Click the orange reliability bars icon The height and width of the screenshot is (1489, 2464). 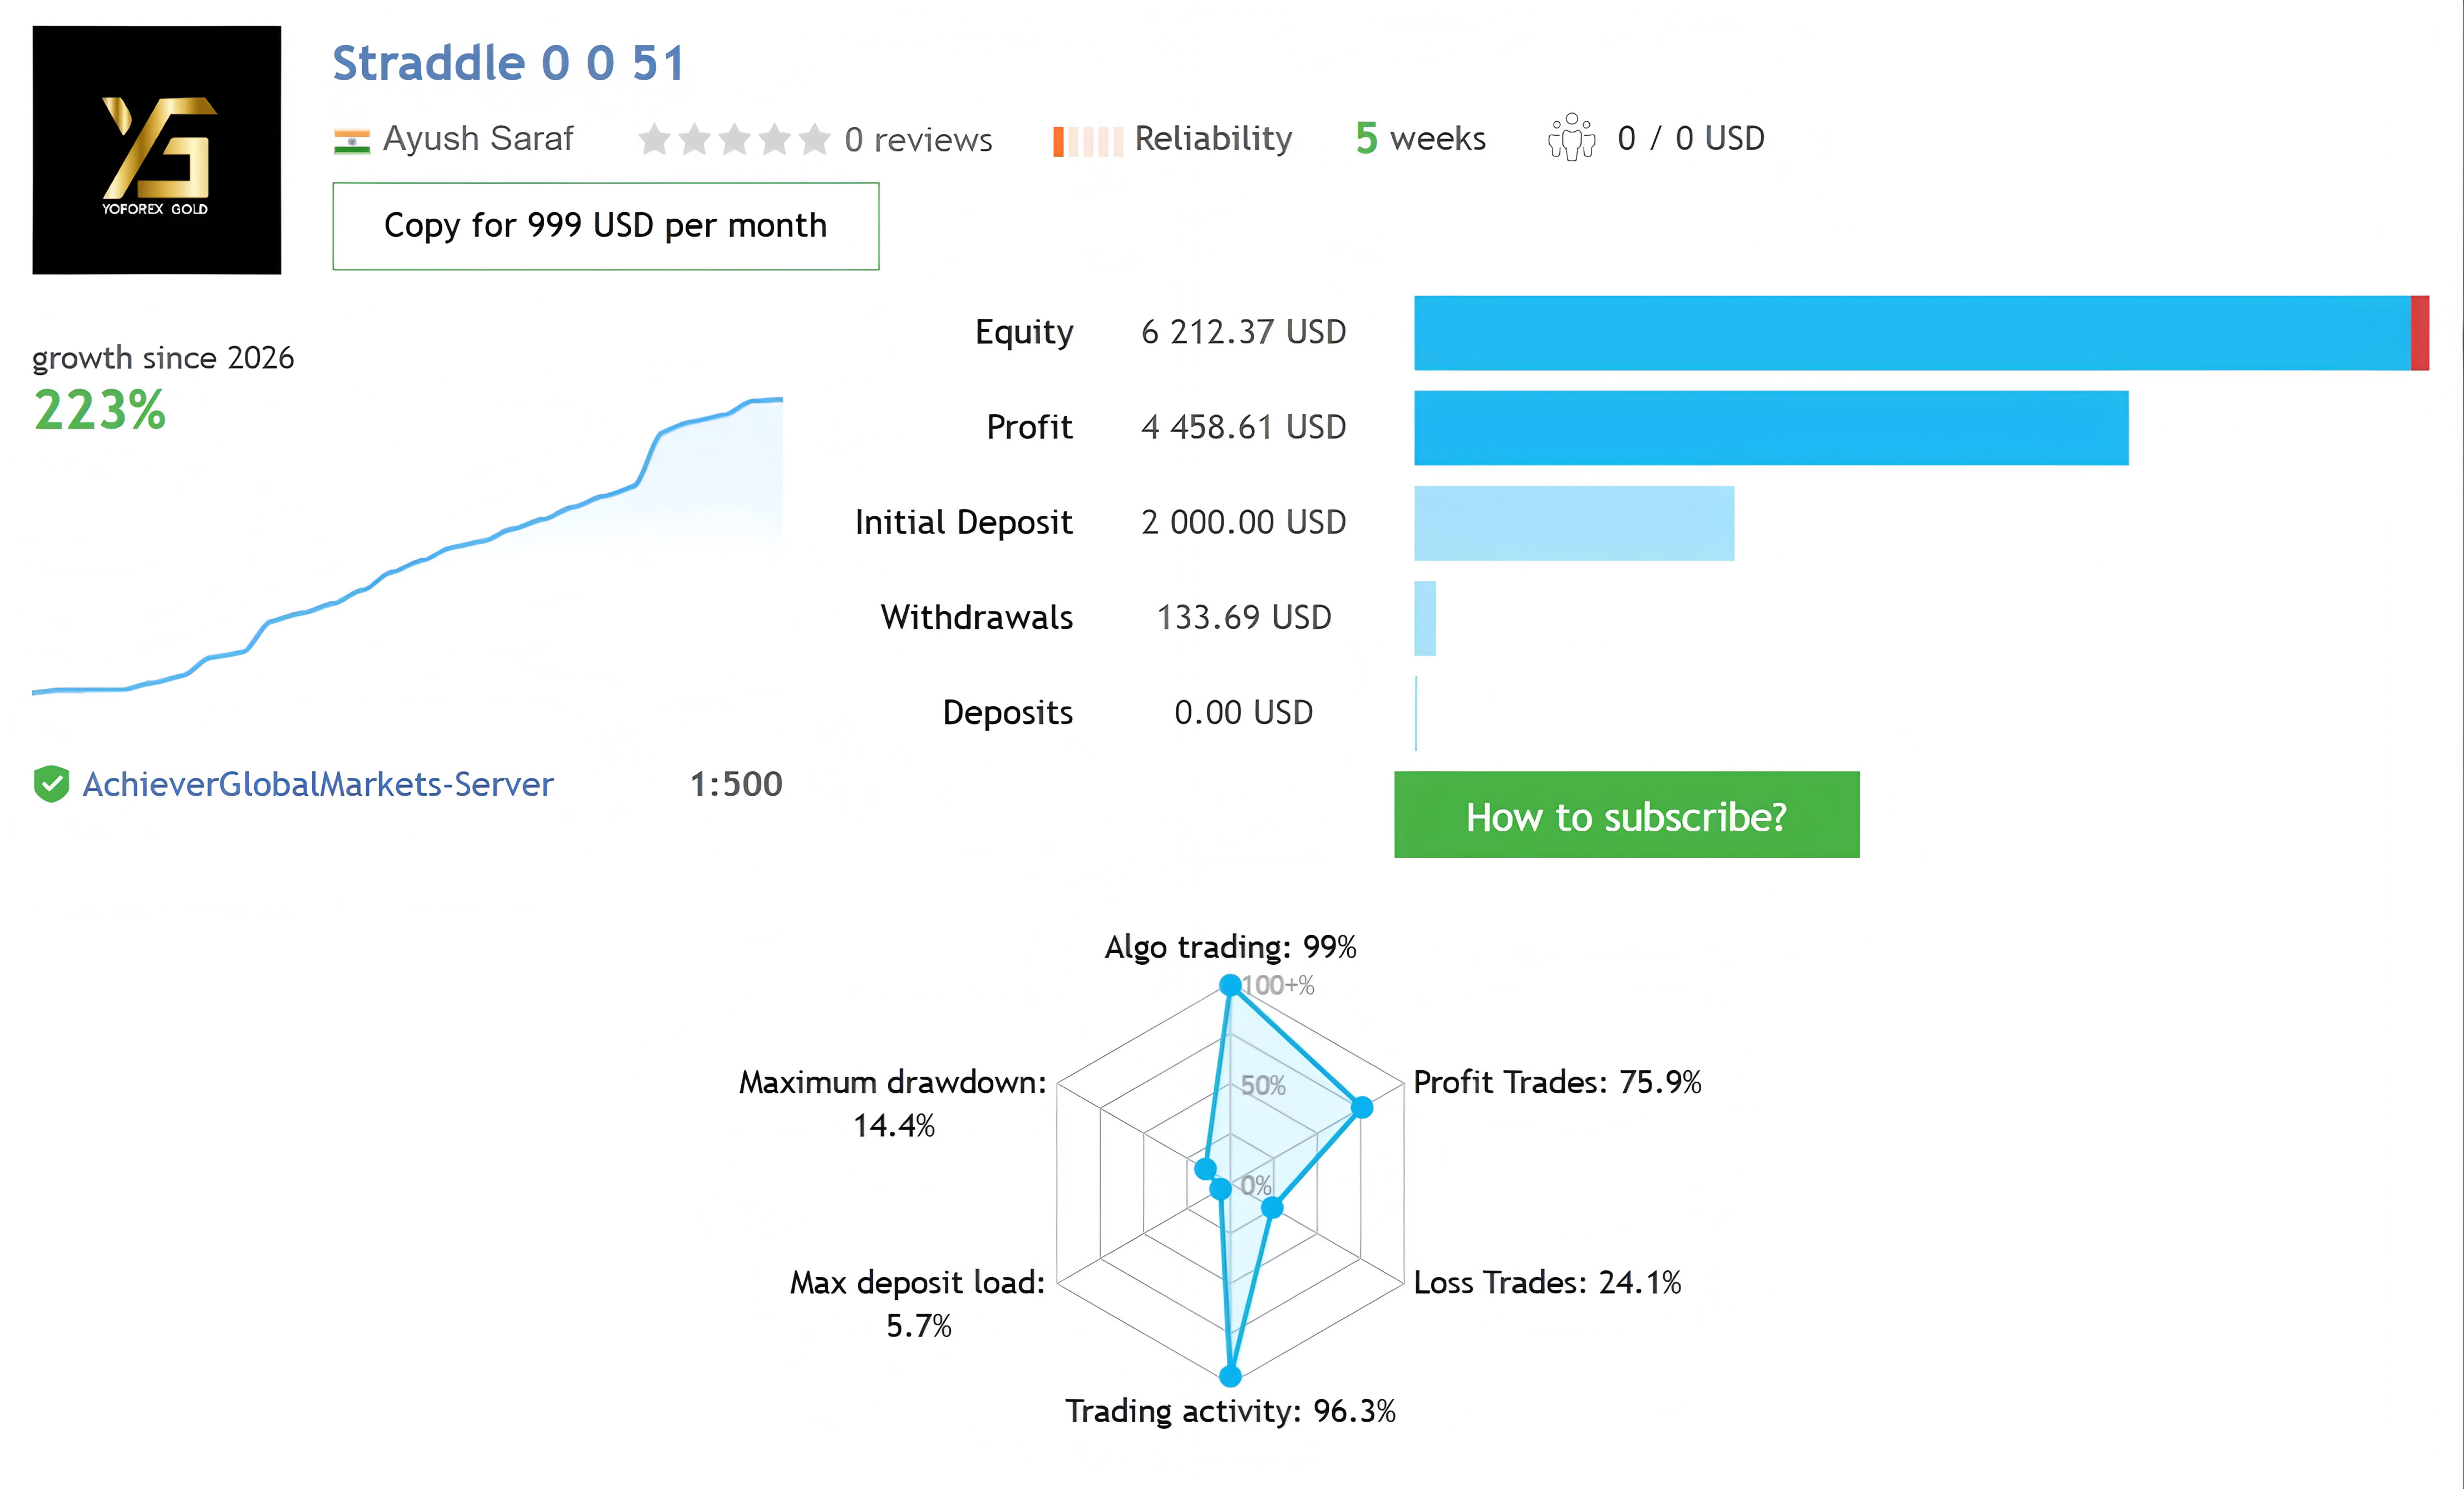[x=1088, y=141]
